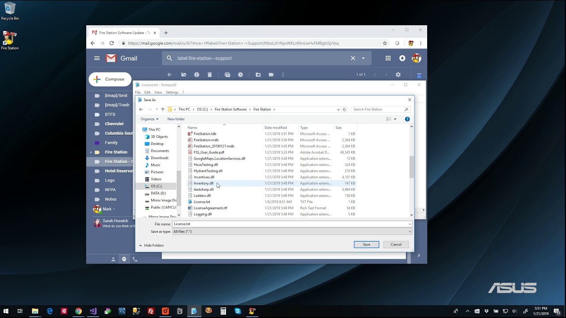The height and width of the screenshot is (318, 566).
Task: Open Organize dropdown menu
Action: tap(149, 119)
